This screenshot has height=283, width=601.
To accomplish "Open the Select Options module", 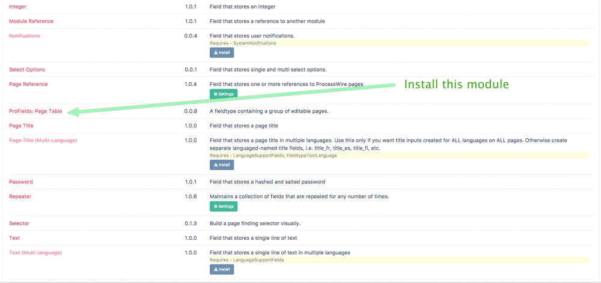I will click(27, 70).
